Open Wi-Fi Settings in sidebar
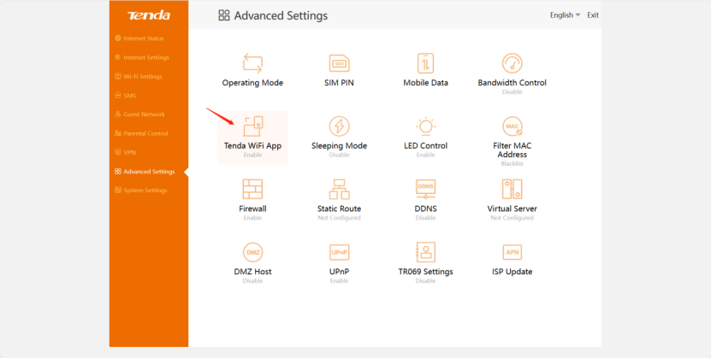Screen dimensions: 711x358 tap(142, 76)
